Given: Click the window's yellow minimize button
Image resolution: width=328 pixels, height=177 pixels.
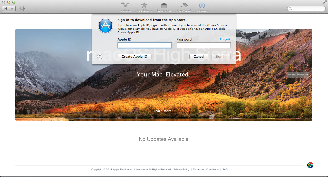Looking at the screenshot, I should point(8,2).
